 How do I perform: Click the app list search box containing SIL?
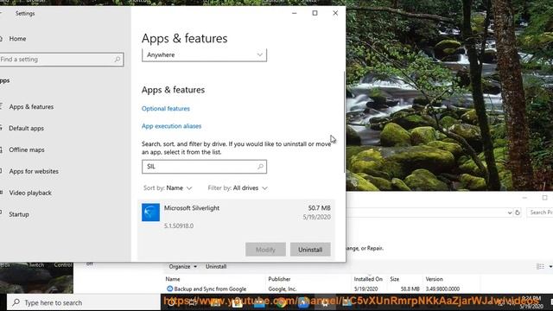pos(204,167)
